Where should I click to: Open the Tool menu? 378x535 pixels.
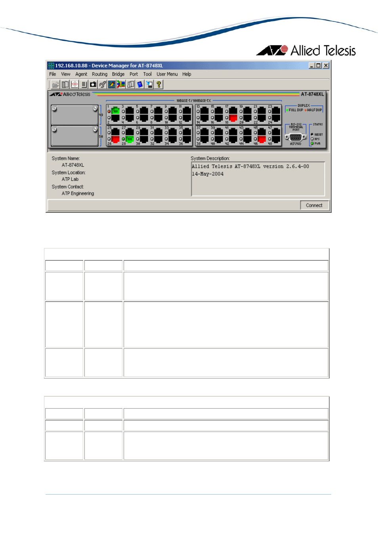(147, 74)
